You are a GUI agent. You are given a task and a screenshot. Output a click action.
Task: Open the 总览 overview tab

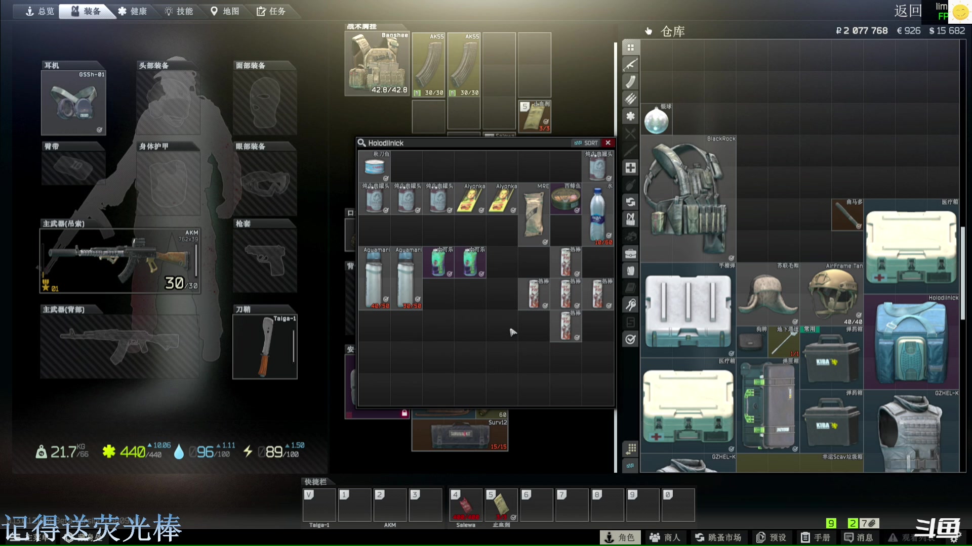click(40, 11)
